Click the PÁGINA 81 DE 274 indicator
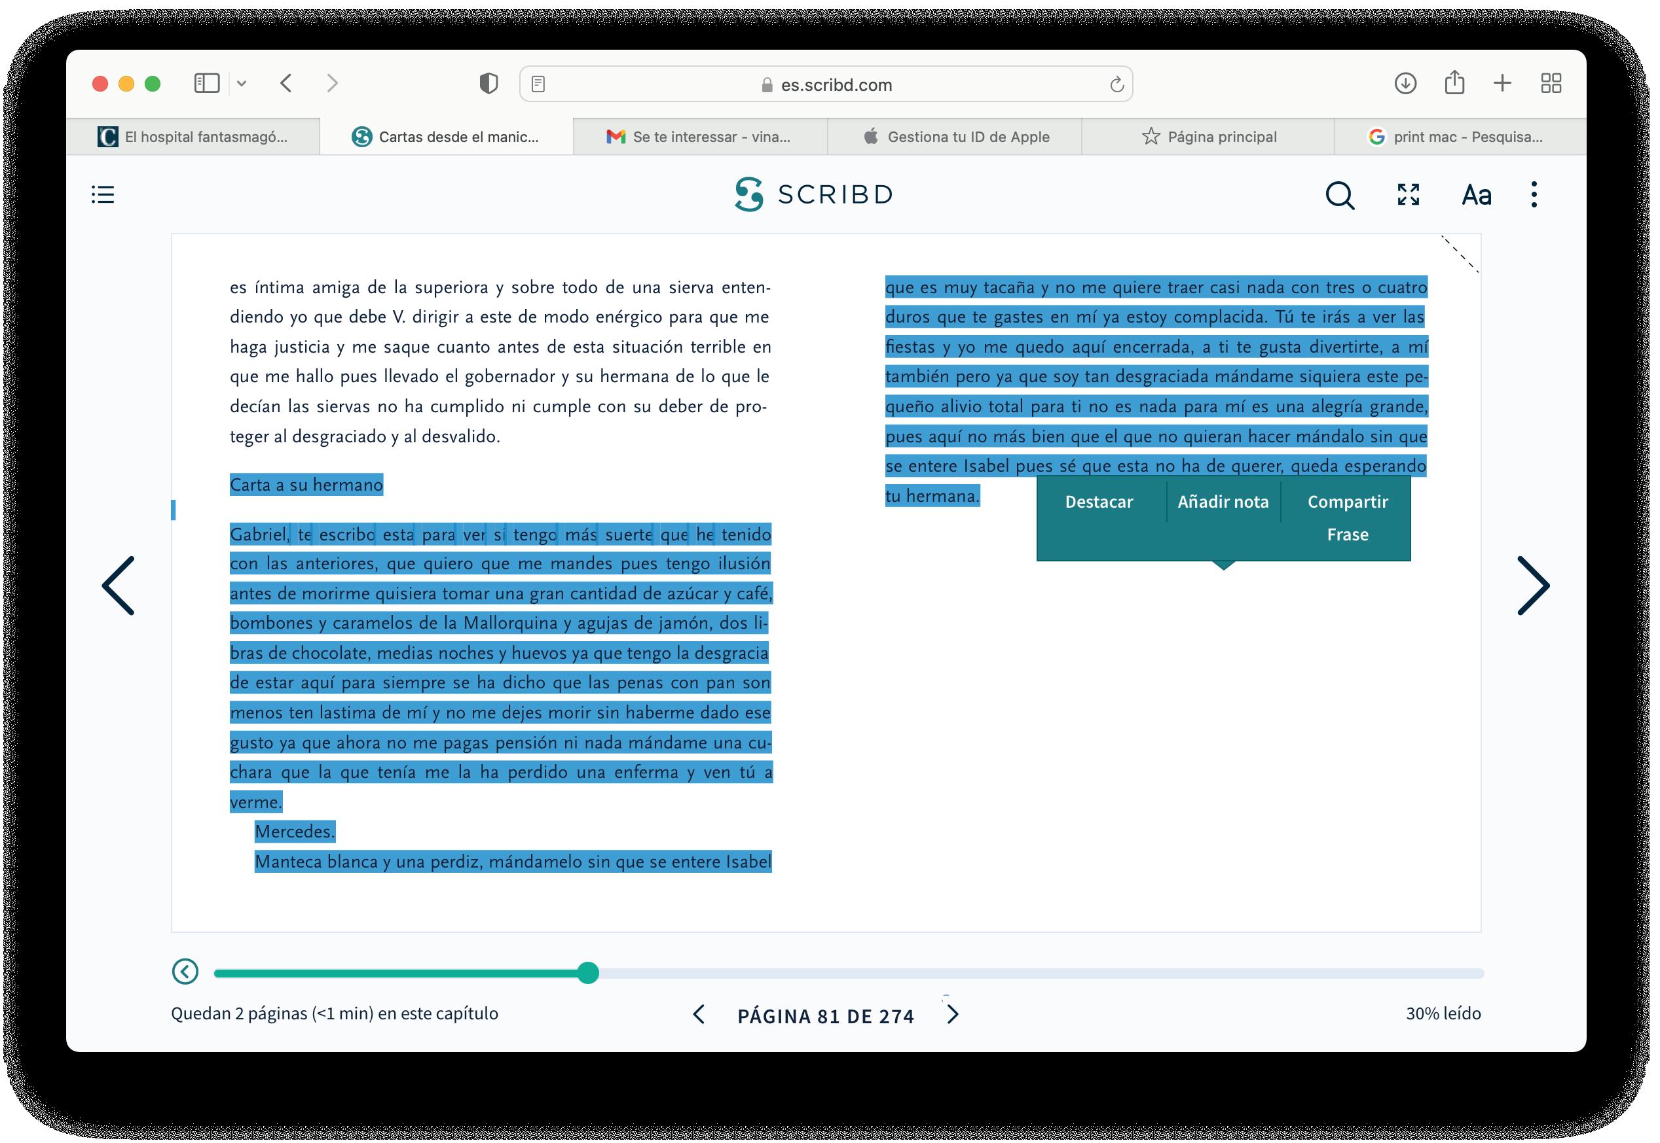Image resolution: width=1660 pixels, height=1143 pixels. click(x=826, y=1015)
